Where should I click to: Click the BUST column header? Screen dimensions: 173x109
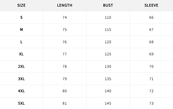click(x=108, y=5)
